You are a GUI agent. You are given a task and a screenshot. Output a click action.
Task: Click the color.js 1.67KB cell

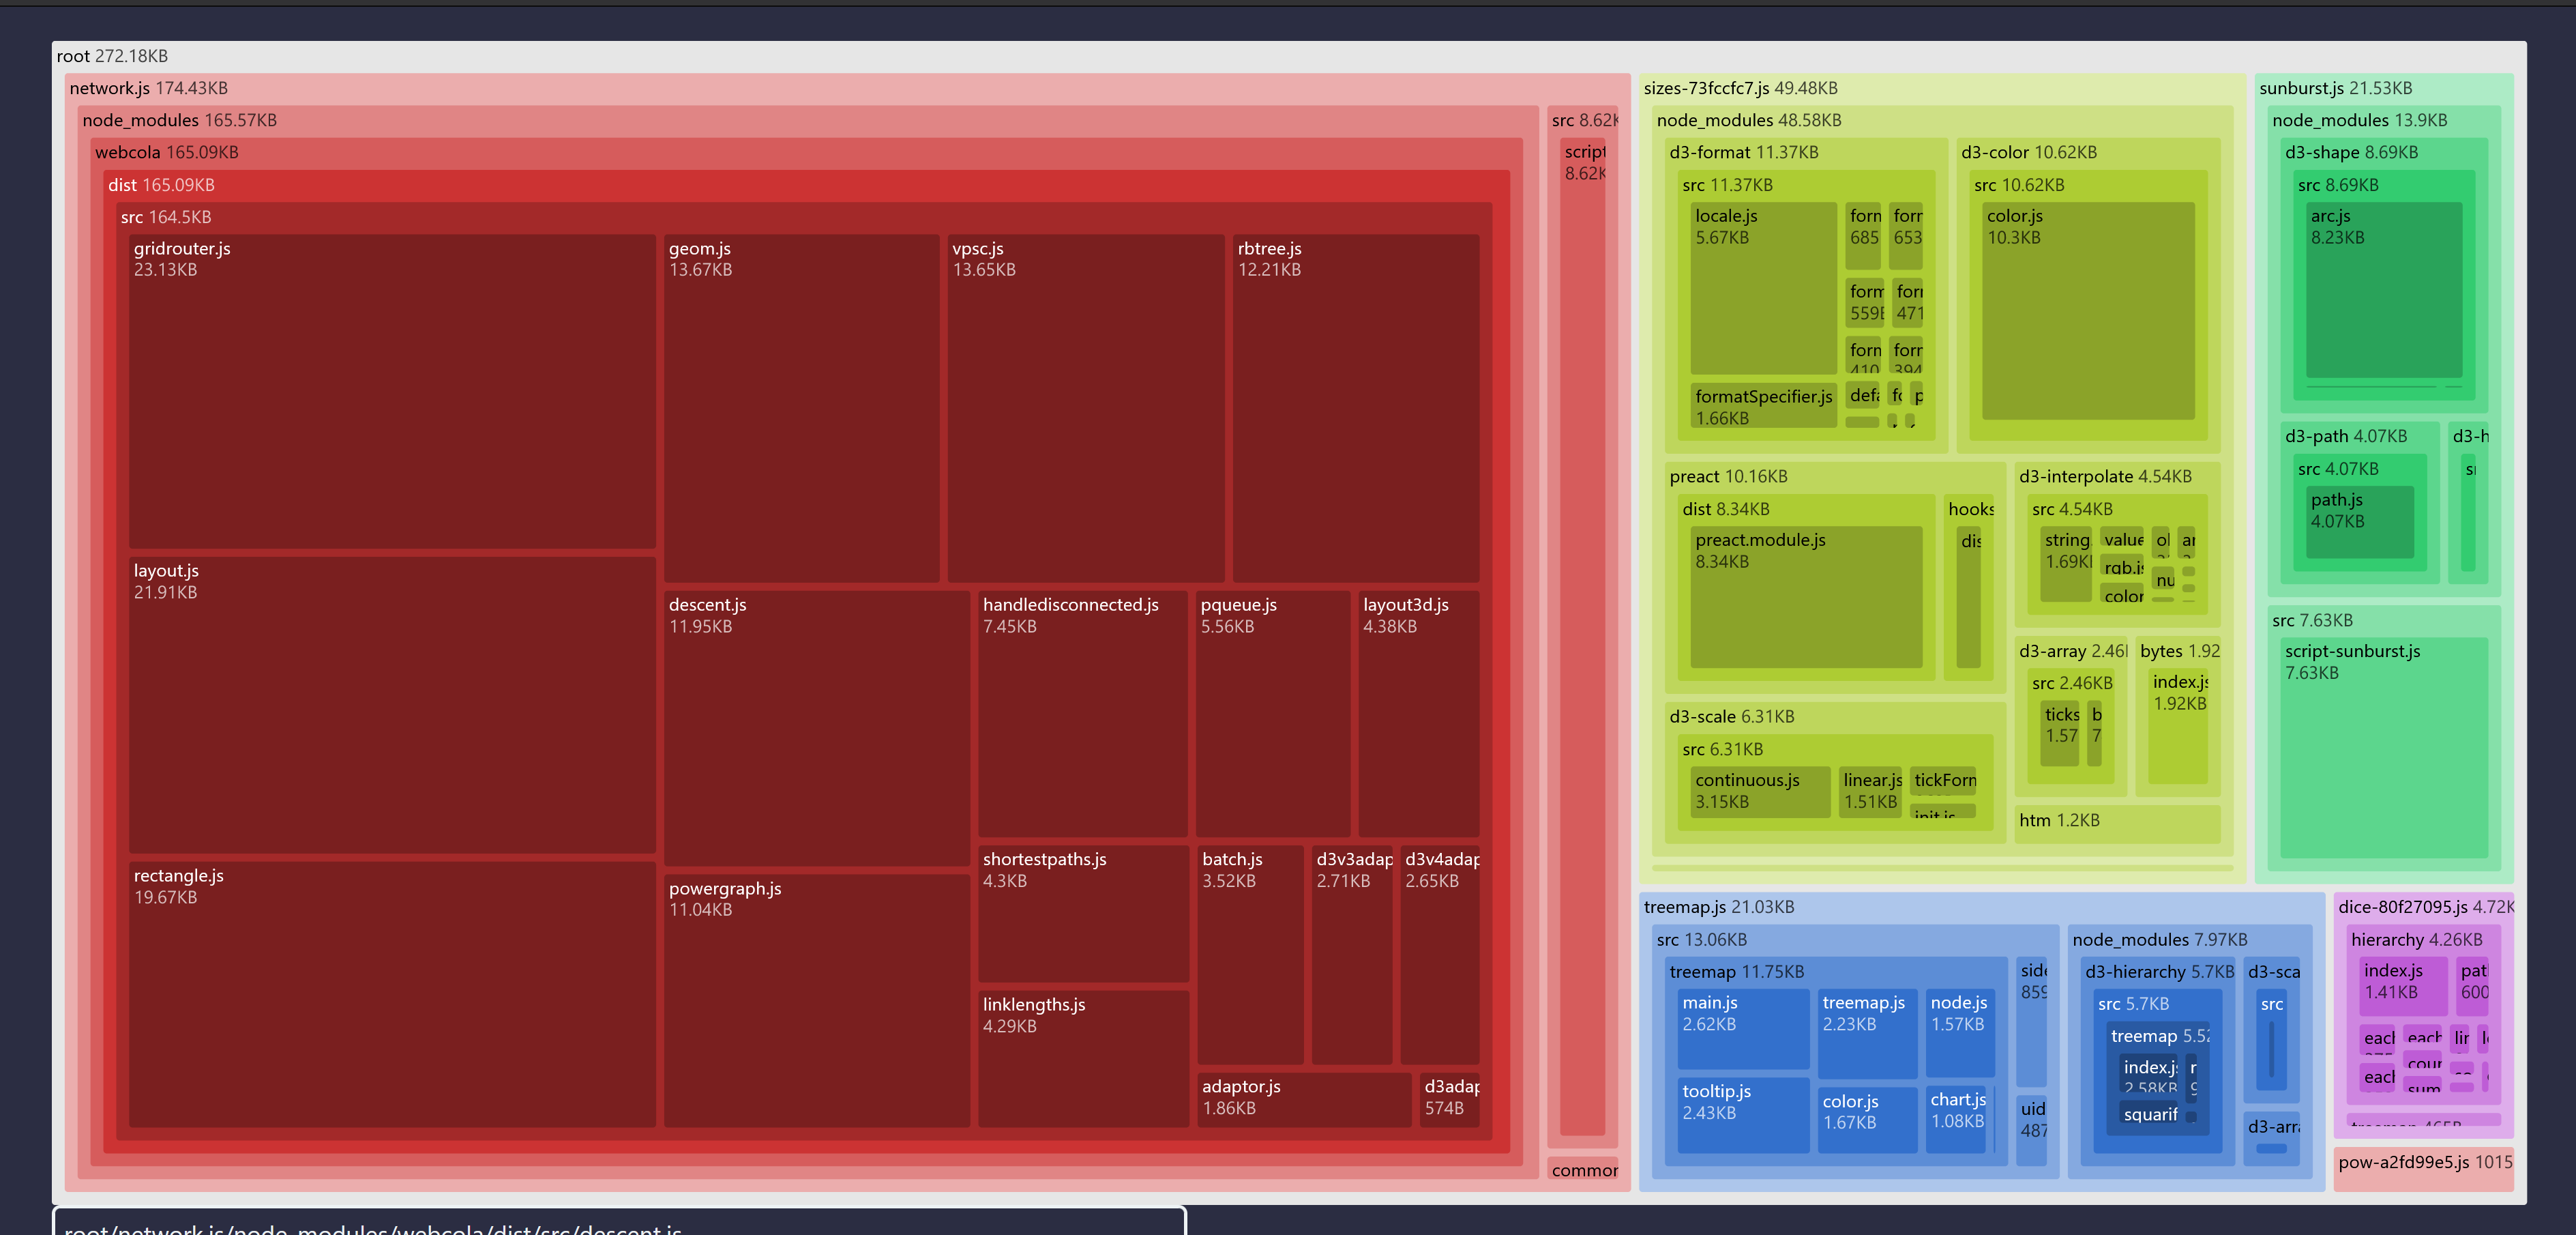pyautogui.click(x=1867, y=1120)
